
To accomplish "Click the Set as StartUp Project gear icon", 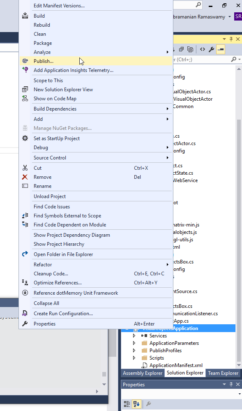I will [x=25, y=138].
